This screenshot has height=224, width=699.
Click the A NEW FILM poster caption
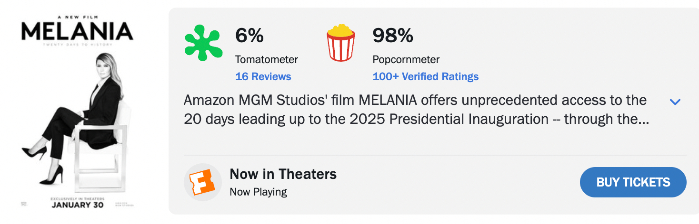click(77, 15)
